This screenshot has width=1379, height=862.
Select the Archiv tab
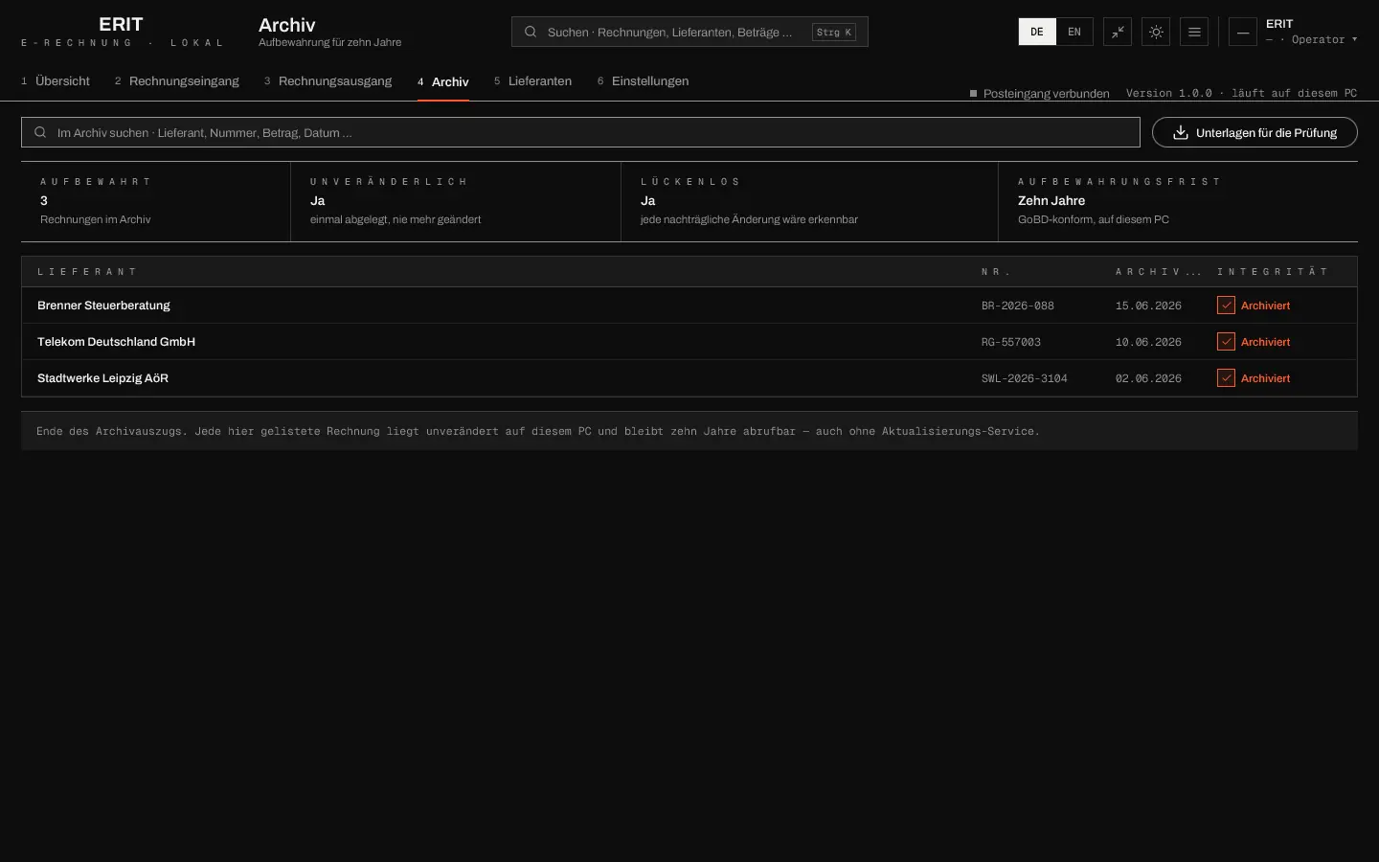443,82
